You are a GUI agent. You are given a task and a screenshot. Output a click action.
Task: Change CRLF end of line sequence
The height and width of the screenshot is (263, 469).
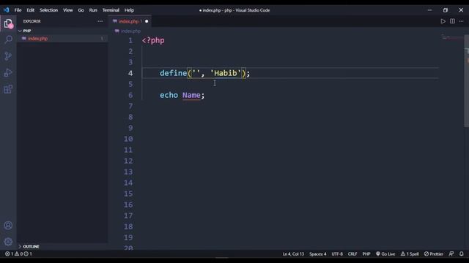(352, 254)
